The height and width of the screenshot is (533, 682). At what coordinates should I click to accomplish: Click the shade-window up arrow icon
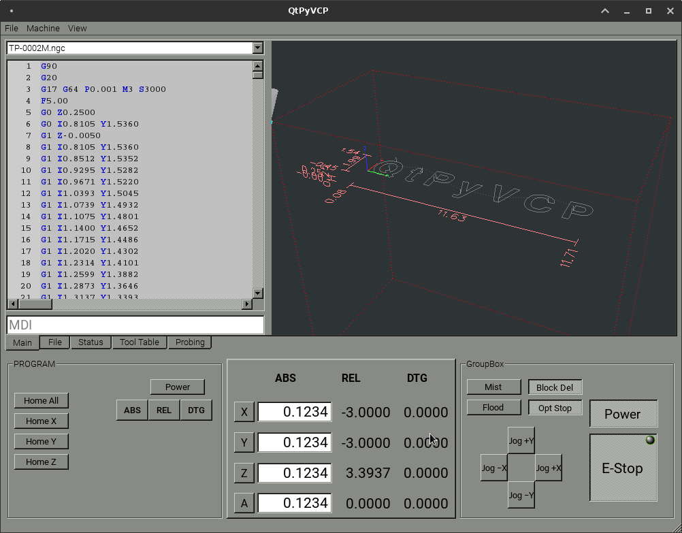point(605,11)
